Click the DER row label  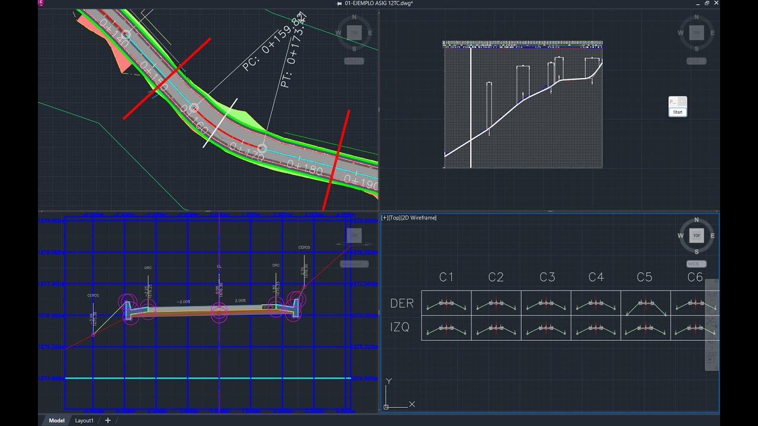[402, 304]
